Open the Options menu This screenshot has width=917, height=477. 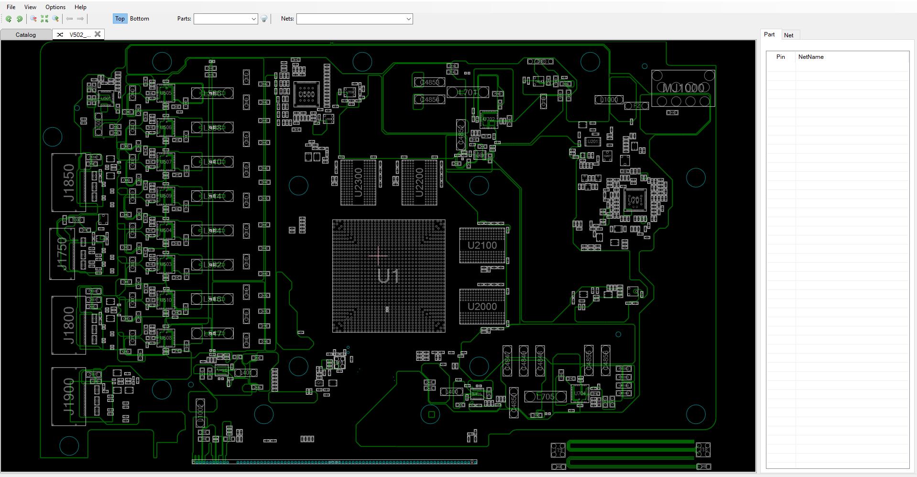pyautogui.click(x=55, y=7)
